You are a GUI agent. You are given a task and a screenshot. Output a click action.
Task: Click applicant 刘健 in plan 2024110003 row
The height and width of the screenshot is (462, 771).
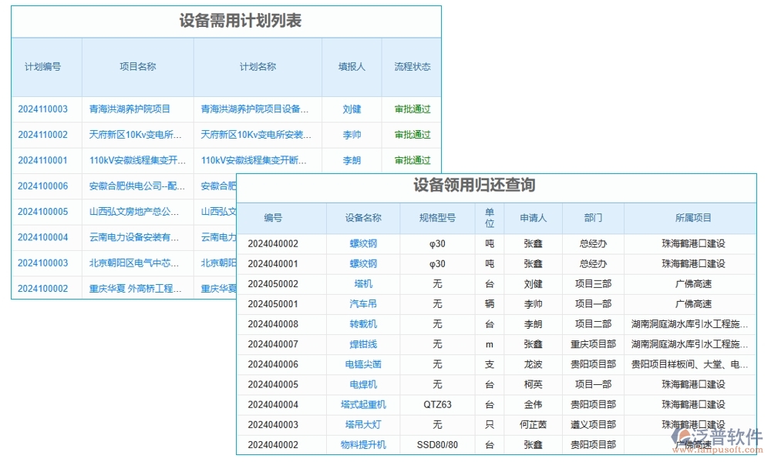coord(352,109)
